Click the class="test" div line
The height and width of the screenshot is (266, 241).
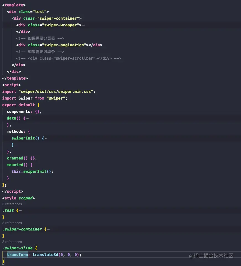28,12
